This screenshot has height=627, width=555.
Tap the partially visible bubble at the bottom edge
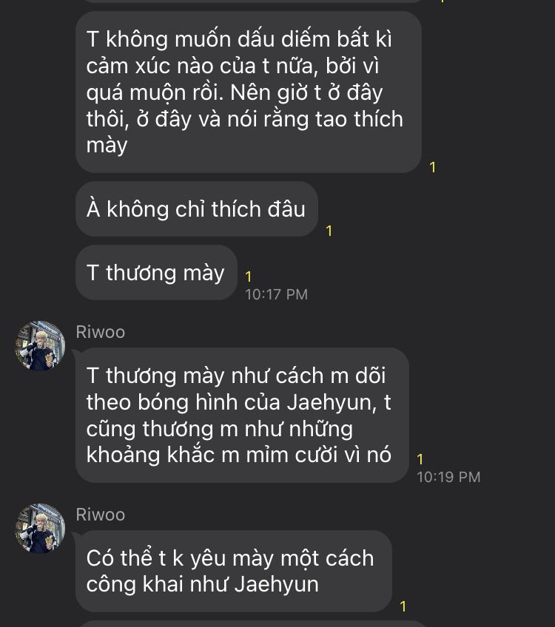click(252, 624)
